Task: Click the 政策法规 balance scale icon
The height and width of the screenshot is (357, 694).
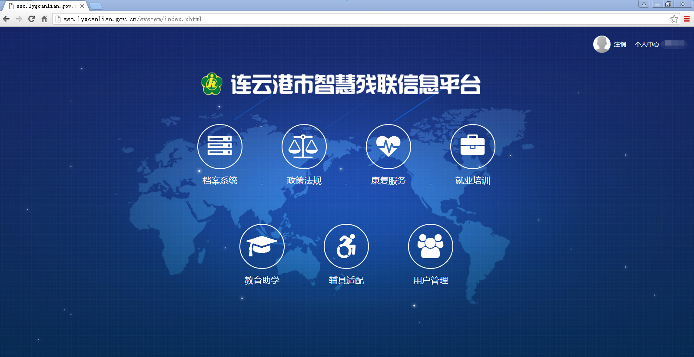Action: point(304,147)
